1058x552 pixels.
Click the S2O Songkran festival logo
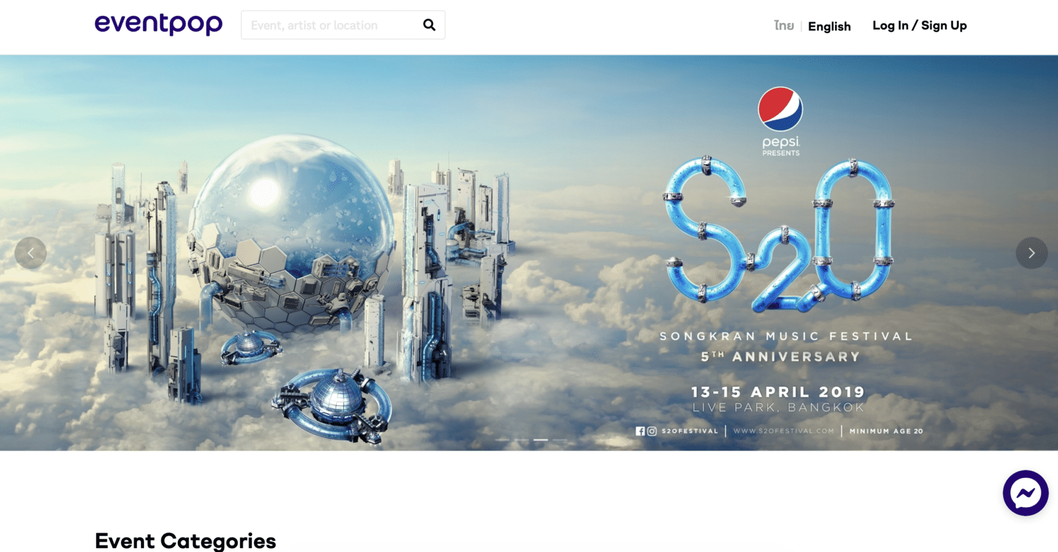[779, 235]
